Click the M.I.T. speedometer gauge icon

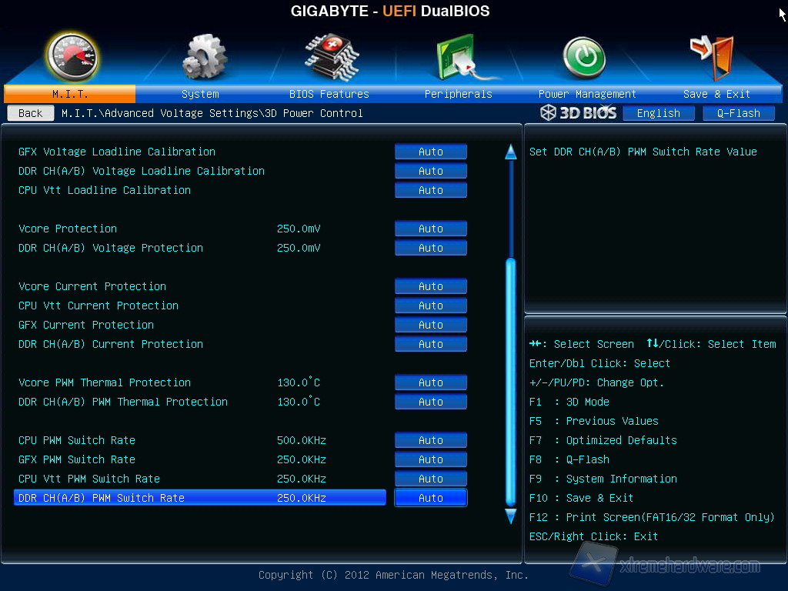click(x=71, y=57)
